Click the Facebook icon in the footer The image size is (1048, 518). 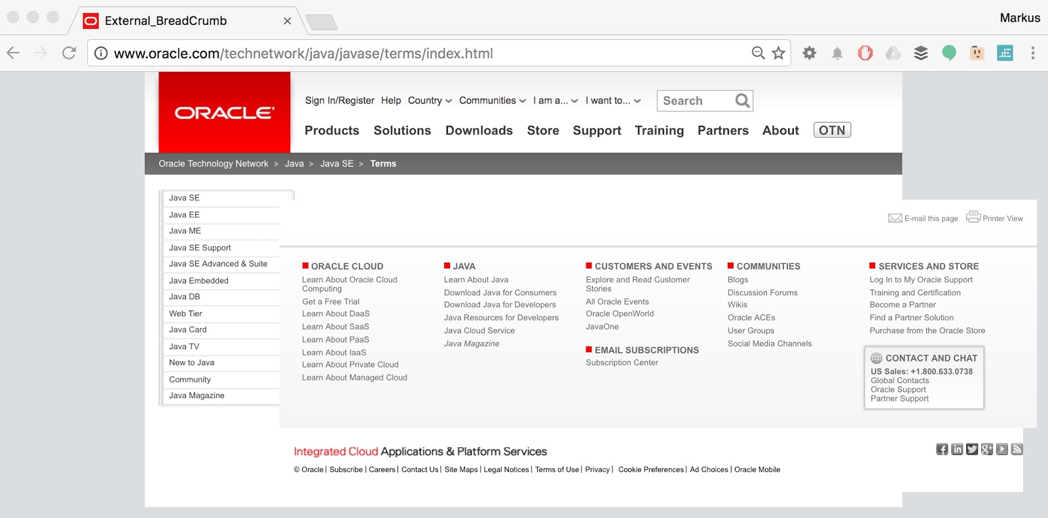tap(942, 449)
